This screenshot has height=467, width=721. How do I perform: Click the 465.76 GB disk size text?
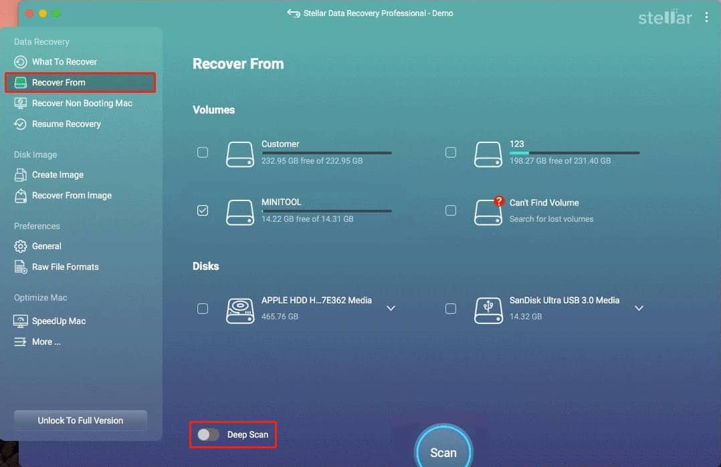[x=280, y=317]
